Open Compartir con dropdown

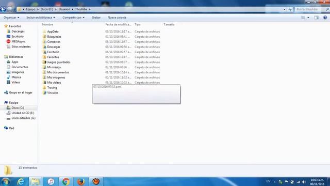click(x=73, y=18)
